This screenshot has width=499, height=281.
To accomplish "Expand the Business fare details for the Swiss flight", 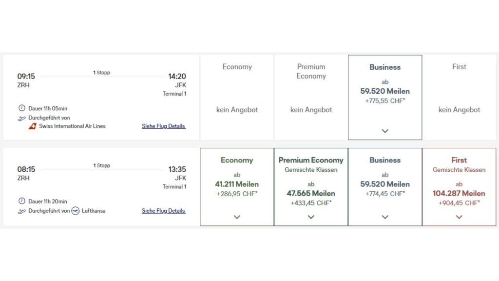I will (x=385, y=131).
